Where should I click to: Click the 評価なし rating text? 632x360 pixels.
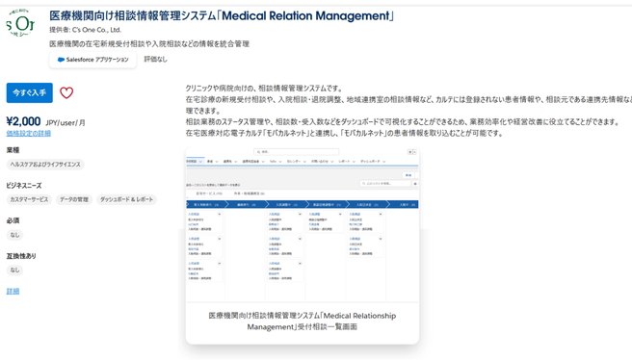point(155,59)
